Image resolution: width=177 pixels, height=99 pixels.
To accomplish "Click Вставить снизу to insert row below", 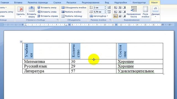I will 47,7.
